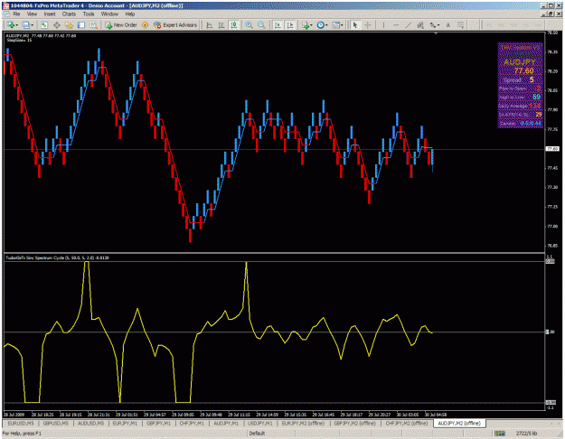
Task: Expand the Profiles dropdown arrow
Action: [32, 25]
